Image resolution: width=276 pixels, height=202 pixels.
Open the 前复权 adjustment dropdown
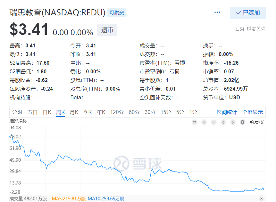click(256, 122)
